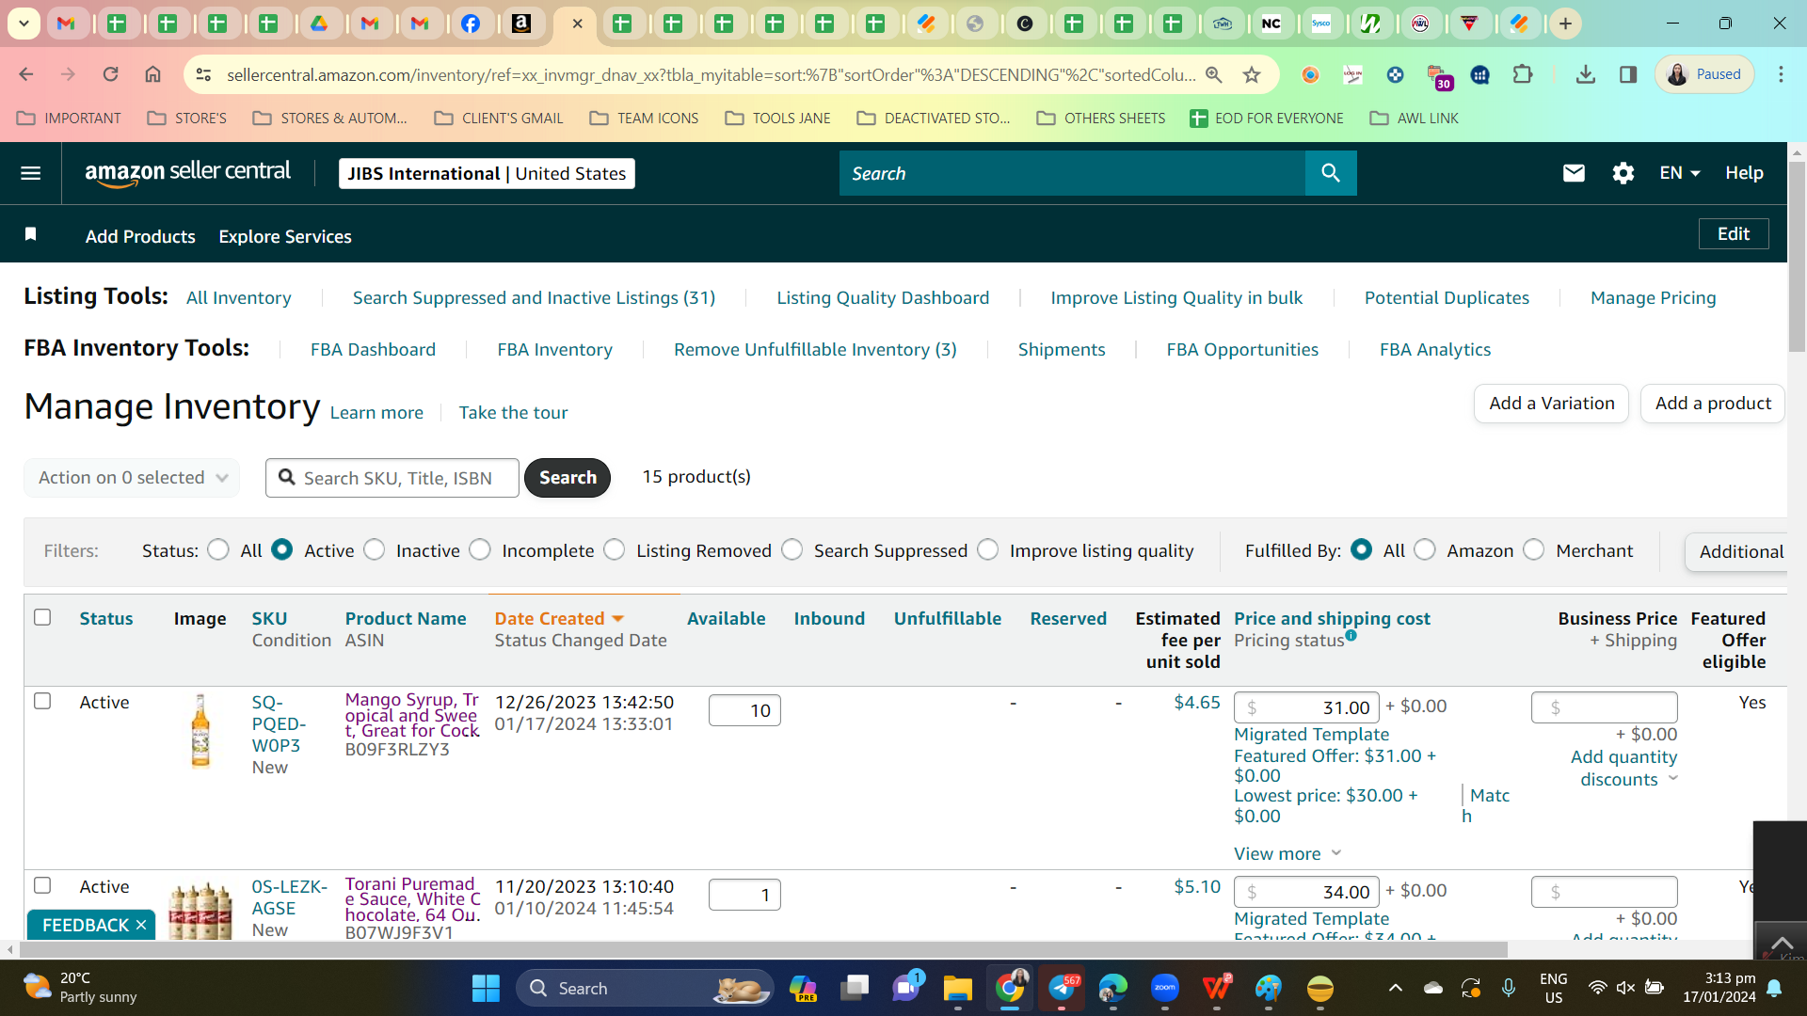Screen dimensions: 1807x1016
Task: Focus the Search SKU, Title, ISBN field
Action: tap(392, 478)
